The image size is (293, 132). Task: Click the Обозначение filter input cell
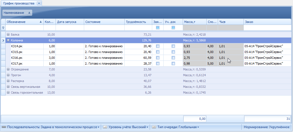click(x=24, y=28)
